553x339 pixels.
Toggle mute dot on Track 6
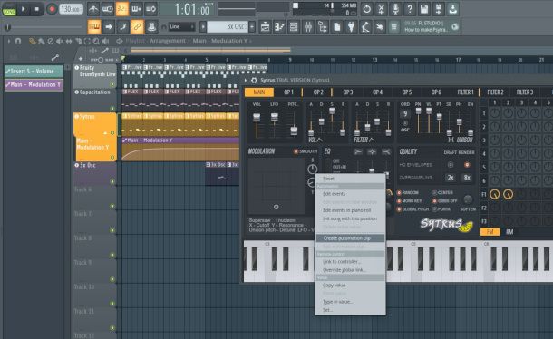click(112, 206)
